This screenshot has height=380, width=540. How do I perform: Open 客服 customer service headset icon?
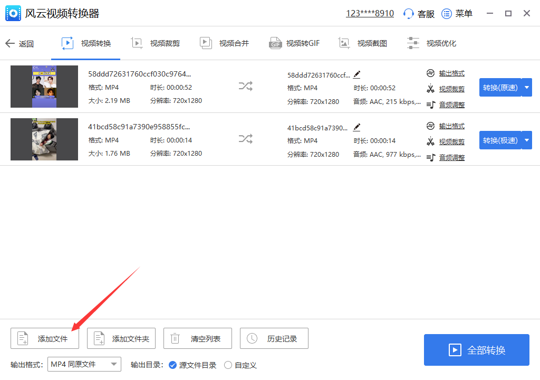click(x=409, y=14)
